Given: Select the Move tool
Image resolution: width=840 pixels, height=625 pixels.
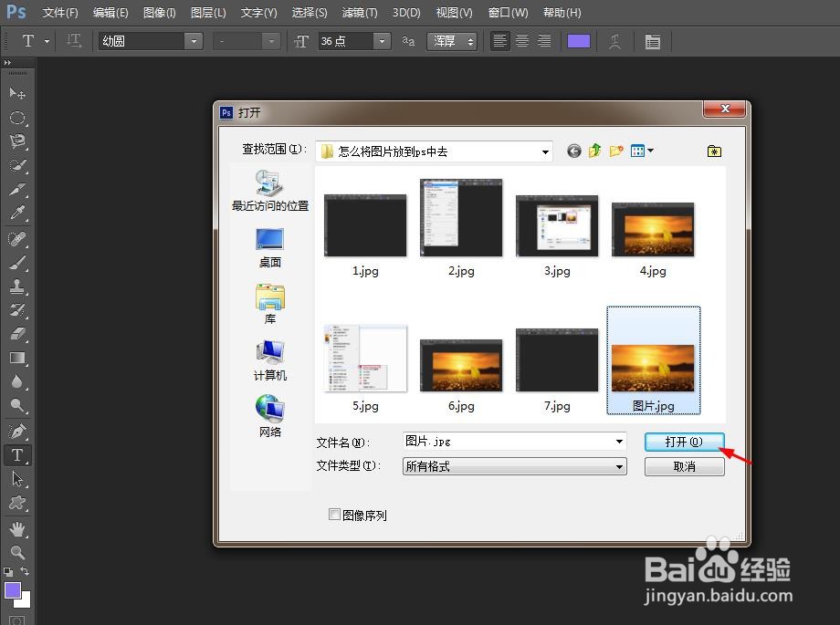Looking at the screenshot, I should [17, 94].
